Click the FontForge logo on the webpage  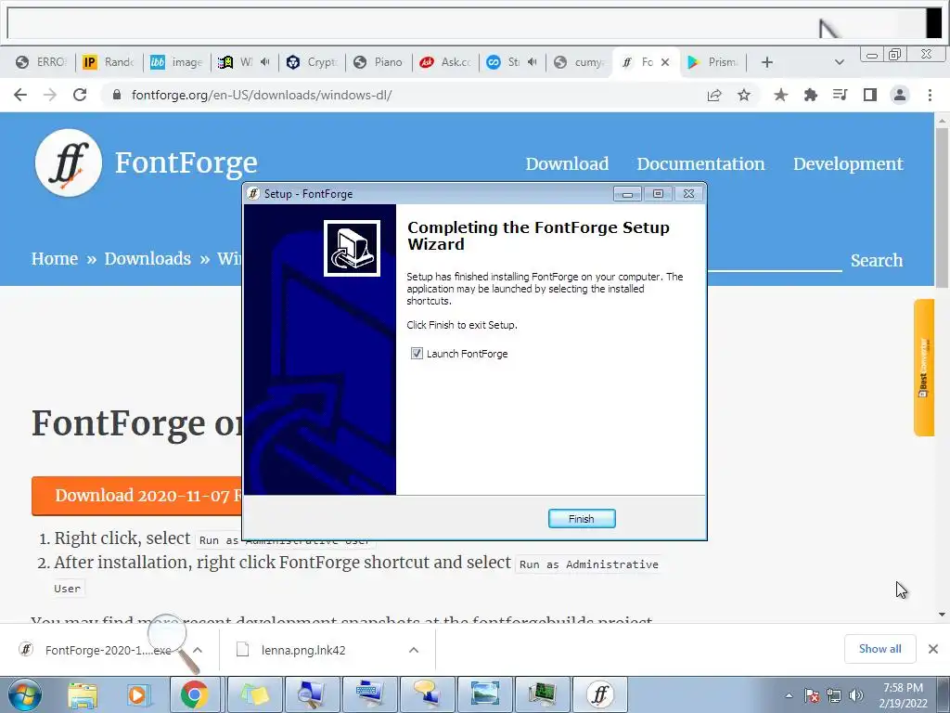pos(69,162)
